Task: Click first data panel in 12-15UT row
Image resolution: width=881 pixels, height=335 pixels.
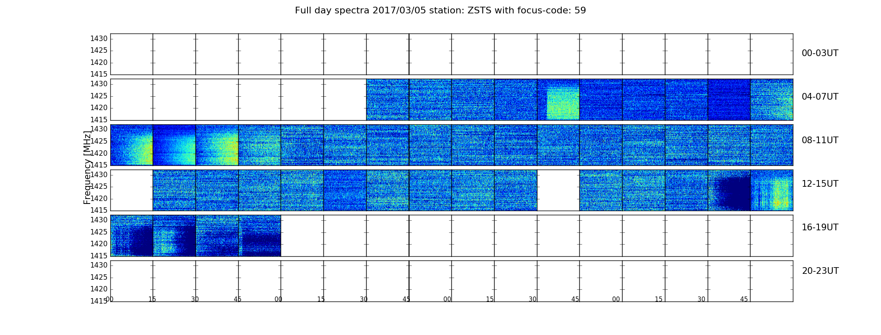Action: 174,190
